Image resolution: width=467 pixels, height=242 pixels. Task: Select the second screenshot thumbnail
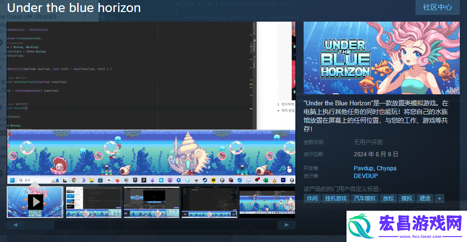pos(93,202)
